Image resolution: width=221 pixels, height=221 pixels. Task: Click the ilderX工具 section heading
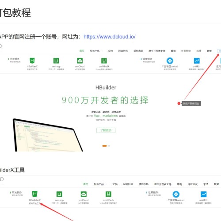point(12,170)
